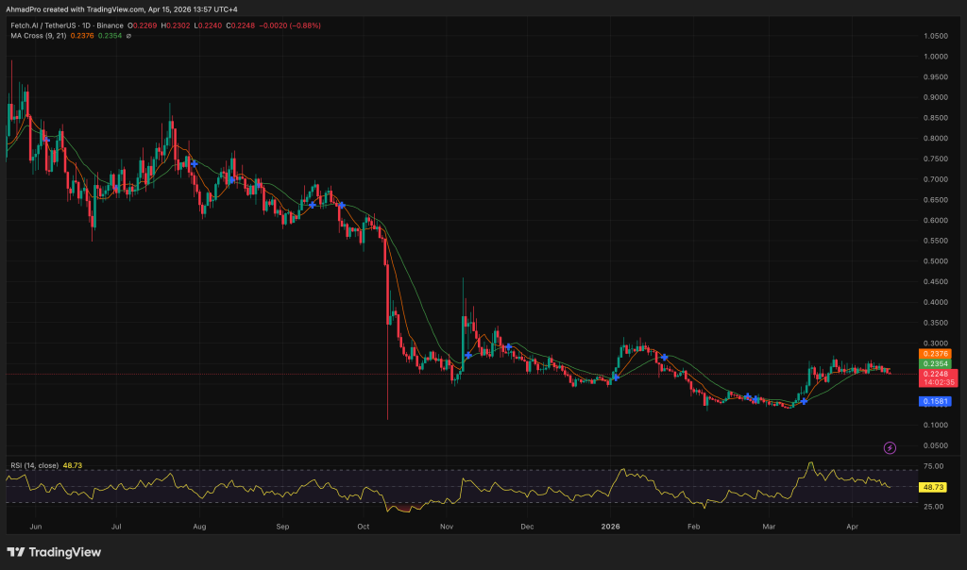This screenshot has height=570, width=967.
Task: Click the TradingView logo
Action: coord(52,552)
